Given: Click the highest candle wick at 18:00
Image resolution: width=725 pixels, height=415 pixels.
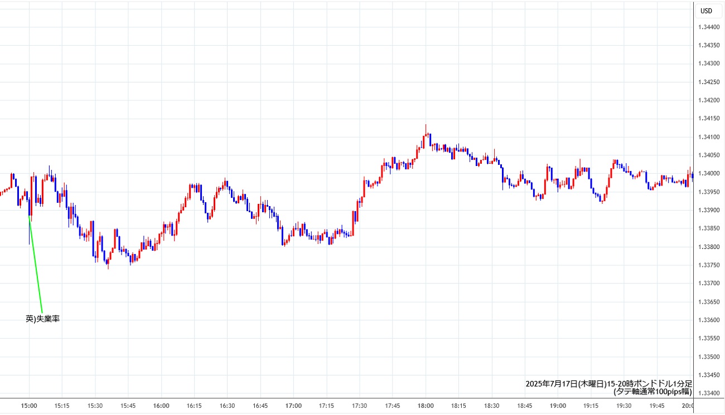Looking at the screenshot, I should click(426, 130).
